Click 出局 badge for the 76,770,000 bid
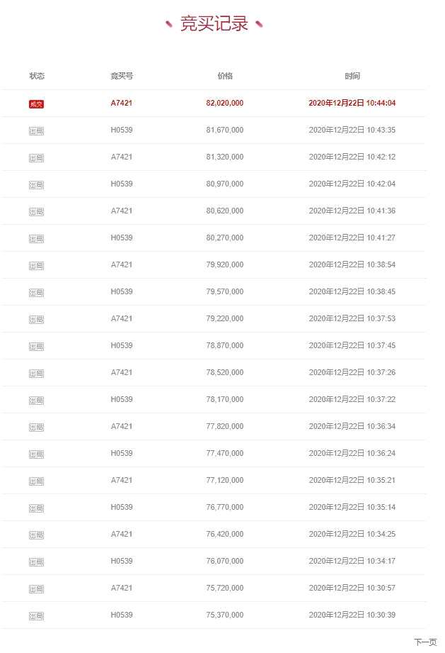Screen dimensions: 445x653 pyautogui.click(x=36, y=508)
